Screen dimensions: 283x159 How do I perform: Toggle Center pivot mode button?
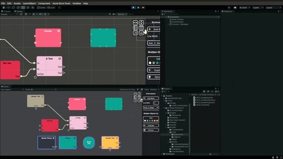[41, 8]
